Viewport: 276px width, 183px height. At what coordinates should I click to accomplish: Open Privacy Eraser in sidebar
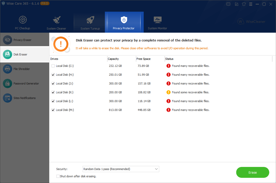[x=25, y=40]
